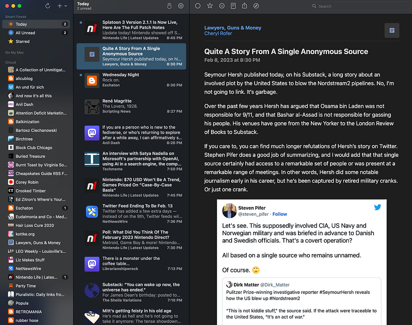Click René Magritte dog thumbnail
The image size is (412, 325).
[x=92, y=107]
